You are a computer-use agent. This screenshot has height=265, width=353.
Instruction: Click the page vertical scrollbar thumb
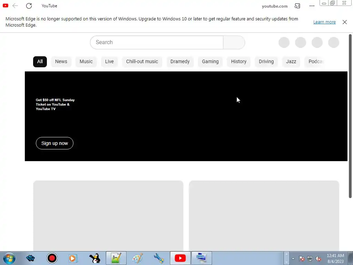point(350,116)
